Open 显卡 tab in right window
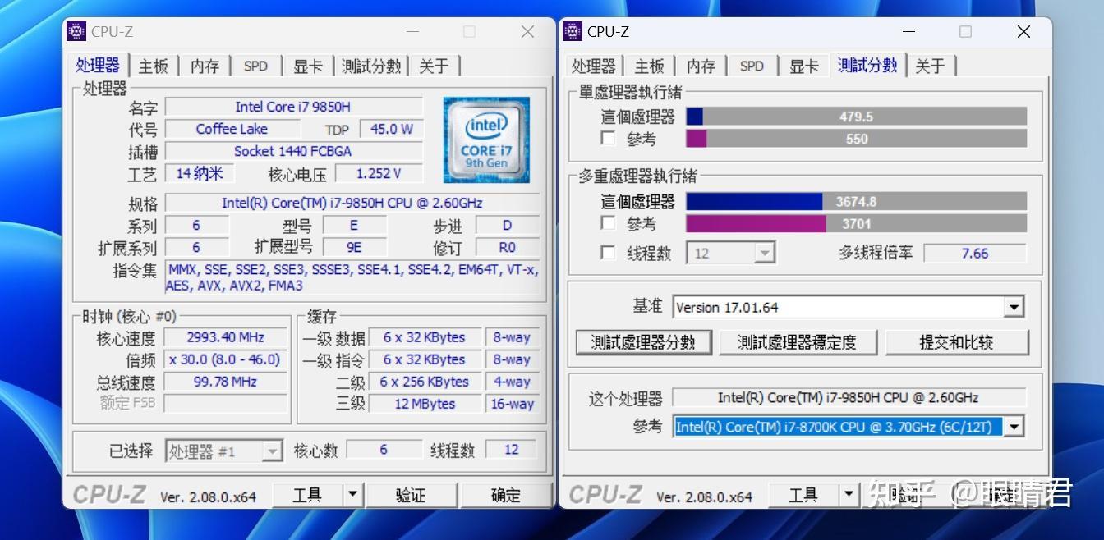 (x=804, y=66)
